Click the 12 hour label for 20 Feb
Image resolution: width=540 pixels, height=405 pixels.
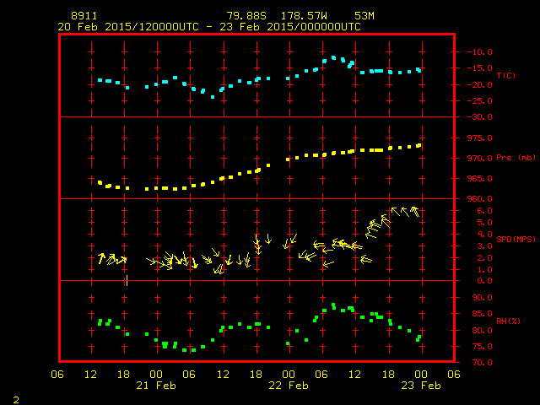pyautogui.click(x=90, y=375)
